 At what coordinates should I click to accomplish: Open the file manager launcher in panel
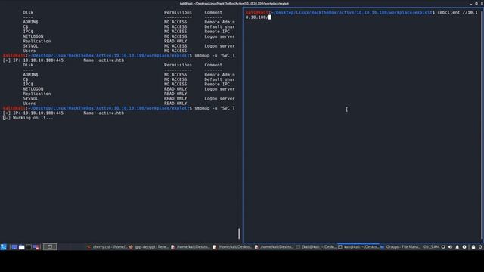[22, 247]
